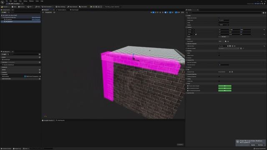267x150 pixels.
Task: Click the first green event add button
Action: coord(225,86)
